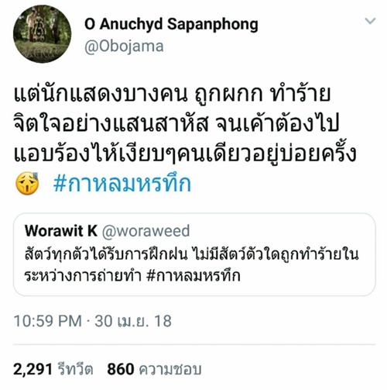Image resolution: width=387 pixels, height=390 pixels.
Task: View the 2,291 รีทวีต list
Action: point(53,369)
